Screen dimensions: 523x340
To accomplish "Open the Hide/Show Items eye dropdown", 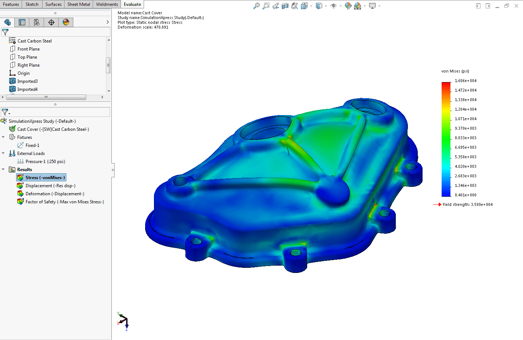I will point(340,6).
